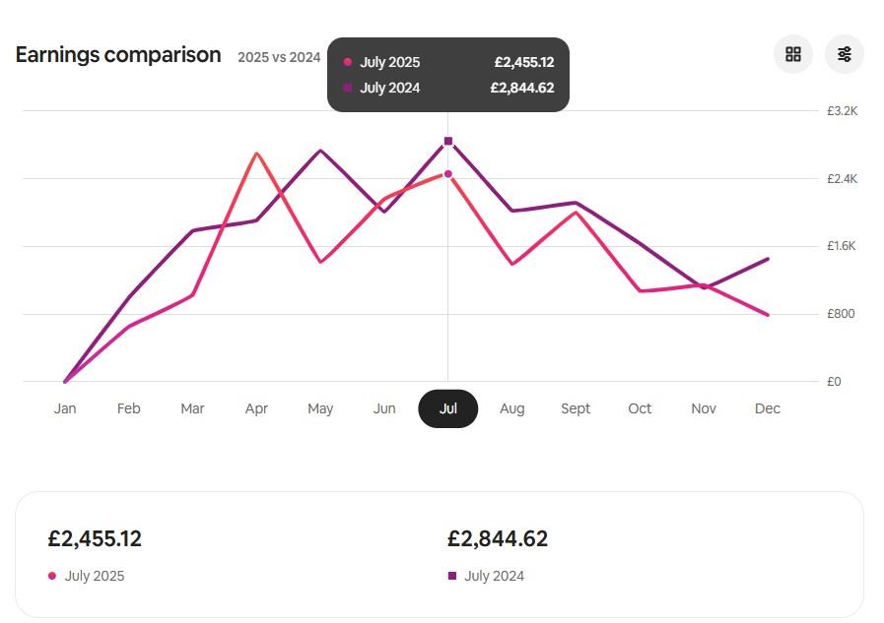Choose Sept on the month axis
884x623 pixels.
(x=576, y=408)
